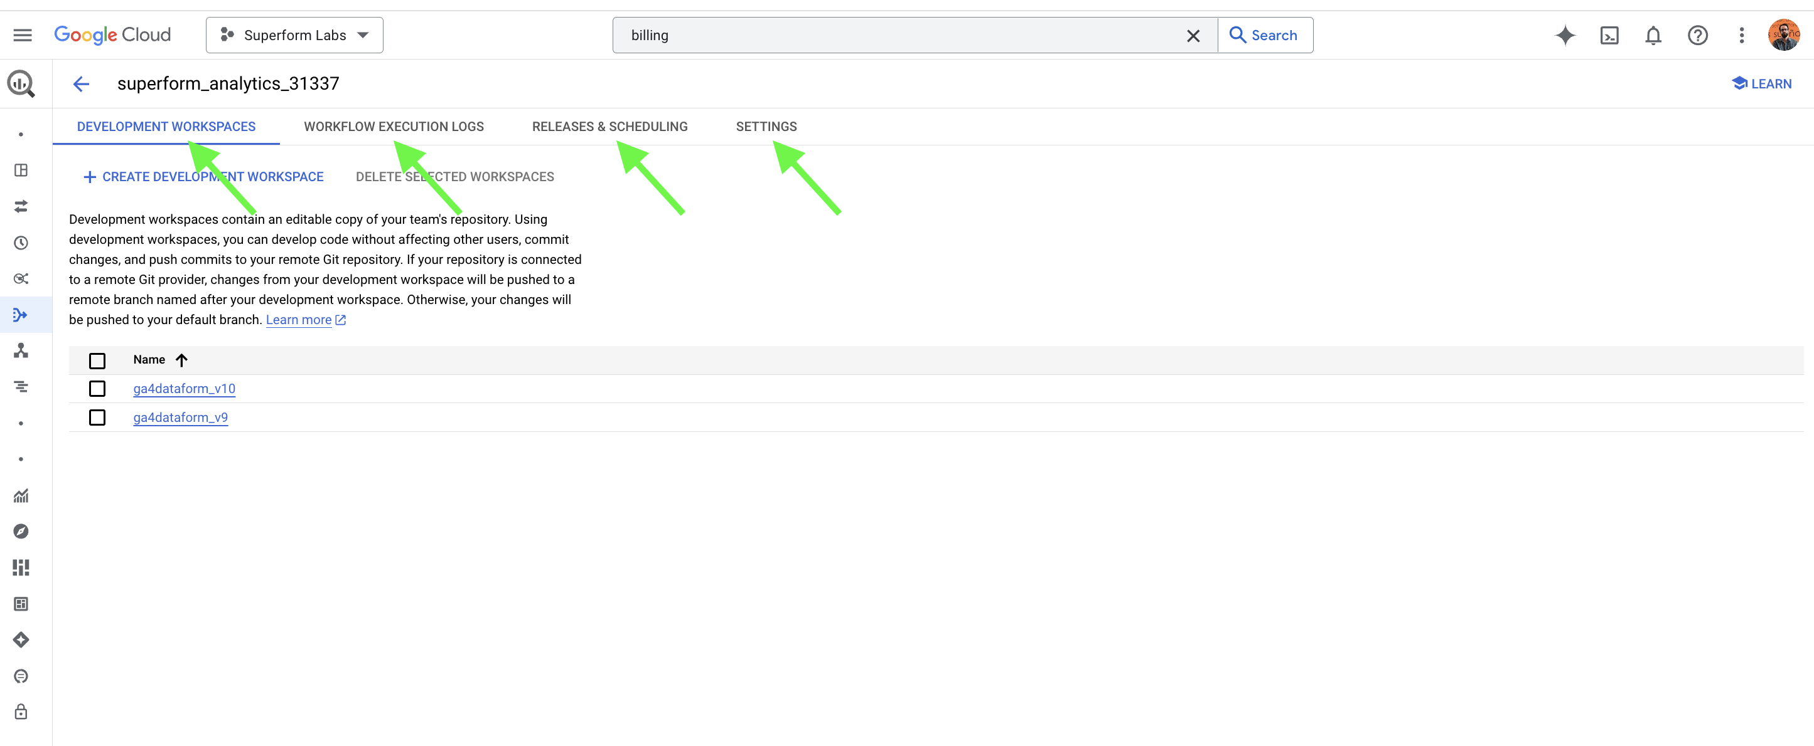This screenshot has width=1814, height=746.
Task: Switch to the SETTINGS tab
Action: pyautogui.click(x=765, y=126)
